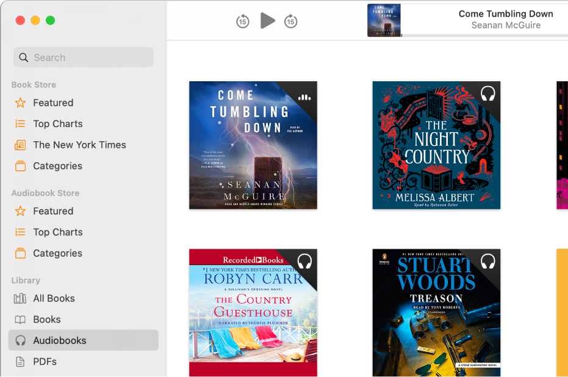
Task: Click the Categories icon under Audiobook Store
Action: [20, 253]
